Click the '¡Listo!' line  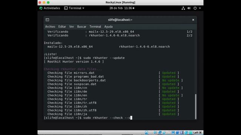(50, 54)
